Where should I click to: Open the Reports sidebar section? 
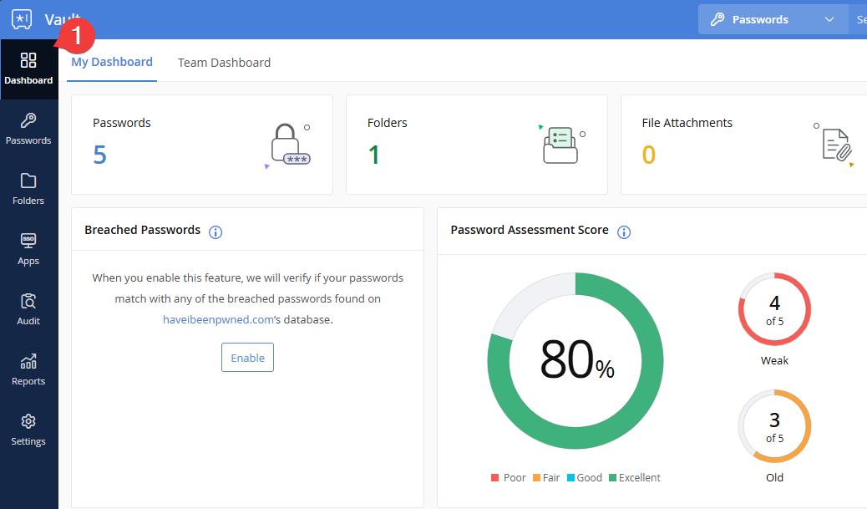click(x=28, y=369)
